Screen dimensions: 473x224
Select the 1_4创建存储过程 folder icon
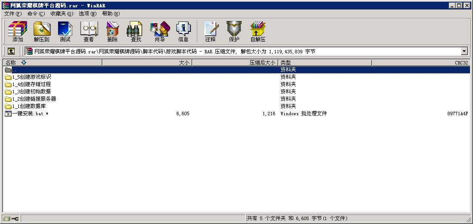(8, 84)
